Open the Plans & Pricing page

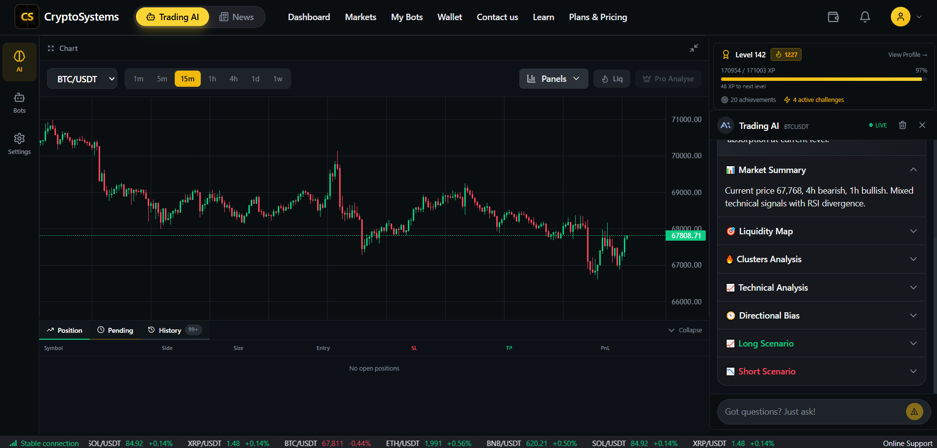point(598,17)
